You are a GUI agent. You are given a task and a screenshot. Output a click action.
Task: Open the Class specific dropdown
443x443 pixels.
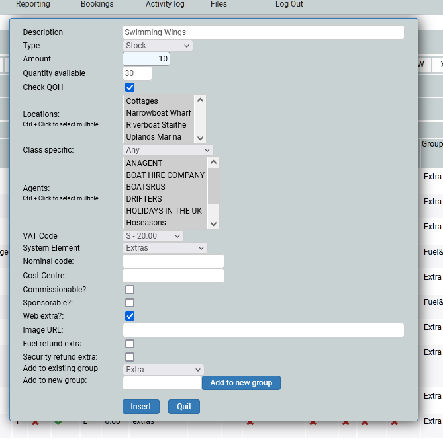pyautogui.click(x=168, y=150)
